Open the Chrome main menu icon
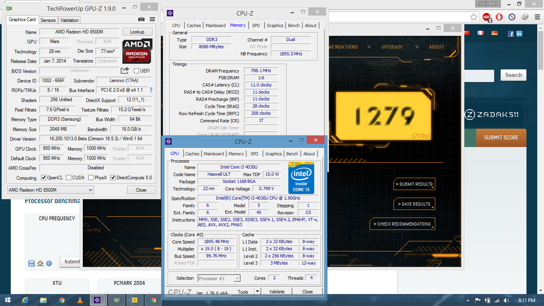The height and width of the screenshot is (306, 544). [x=536, y=17]
